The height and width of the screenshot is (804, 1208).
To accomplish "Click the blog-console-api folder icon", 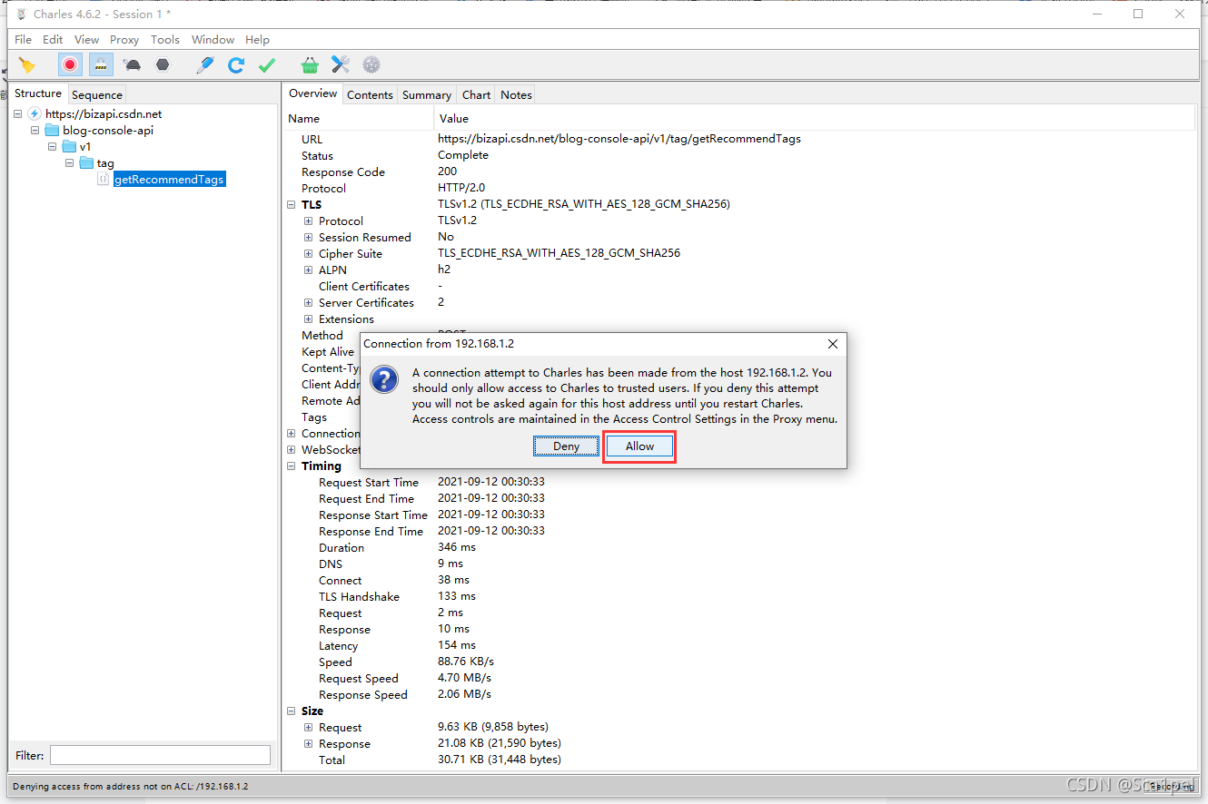I will coord(52,131).
